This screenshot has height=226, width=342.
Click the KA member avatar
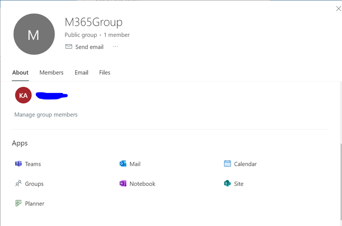click(x=23, y=95)
